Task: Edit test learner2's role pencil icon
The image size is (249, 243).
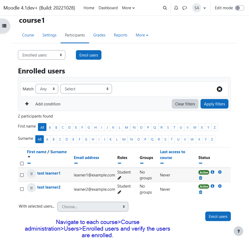Action: (x=119, y=192)
